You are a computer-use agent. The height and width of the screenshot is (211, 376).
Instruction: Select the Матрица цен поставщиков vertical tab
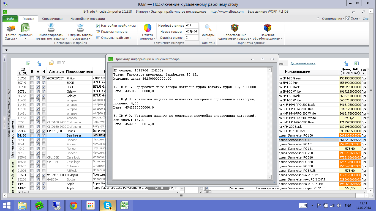pos(13,138)
